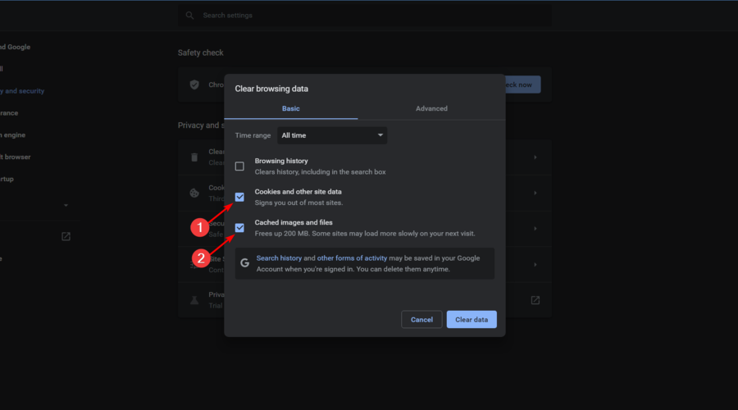
Task: Click the Cancel button
Action: tap(421, 320)
